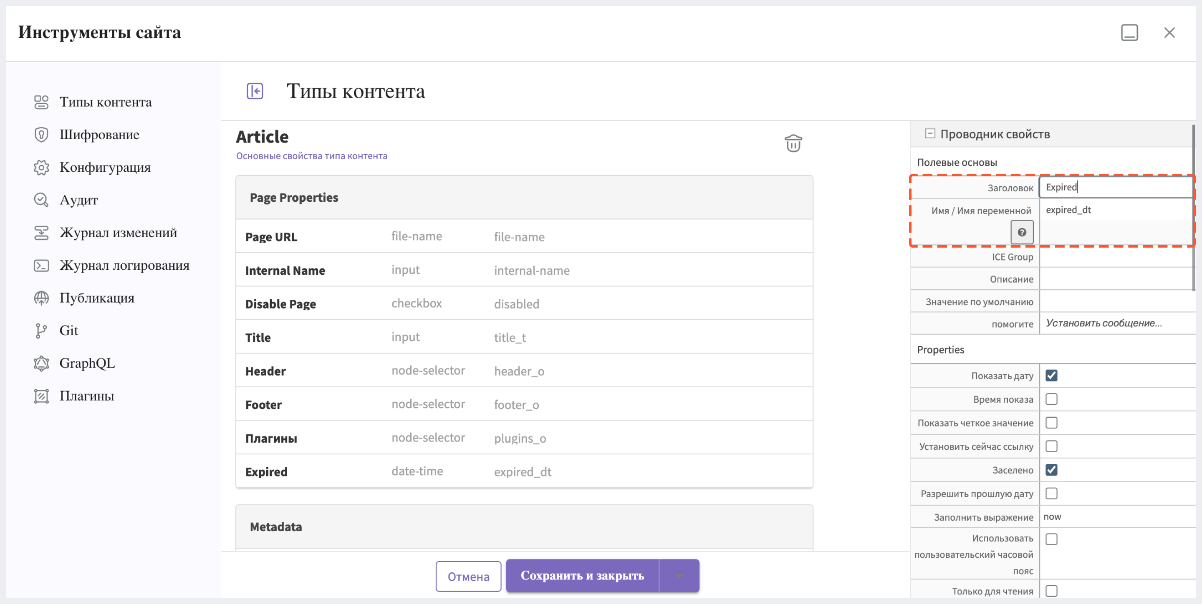Enable Только для чтения checkbox
The width and height of the screenshot is (1202, 604).
(1051, 591)
